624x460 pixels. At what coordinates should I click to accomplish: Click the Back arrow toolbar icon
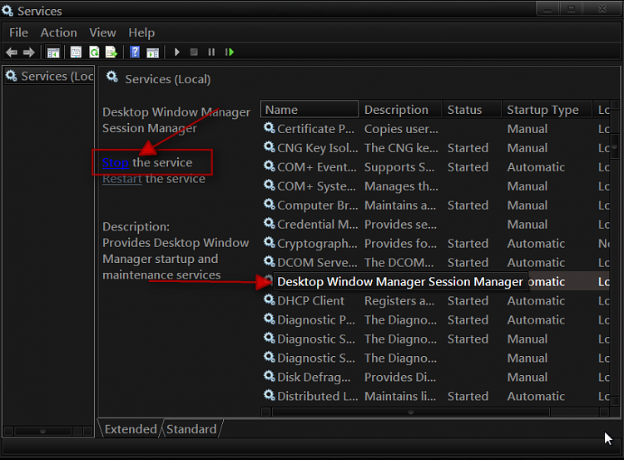click(x=12, y=52)
